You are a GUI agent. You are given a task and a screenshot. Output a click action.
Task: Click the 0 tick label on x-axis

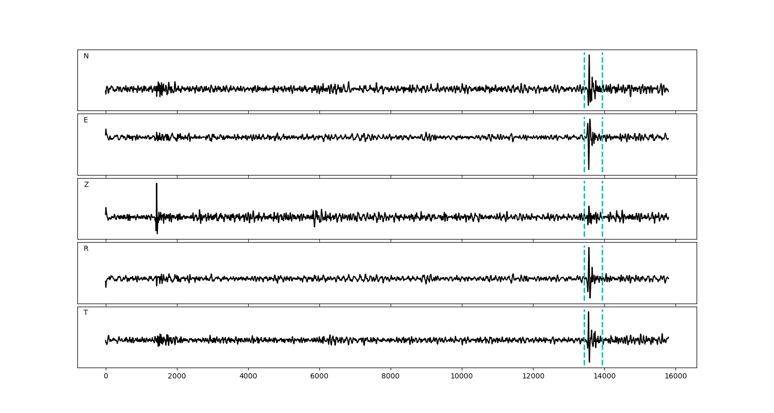(x=106, y=377)
